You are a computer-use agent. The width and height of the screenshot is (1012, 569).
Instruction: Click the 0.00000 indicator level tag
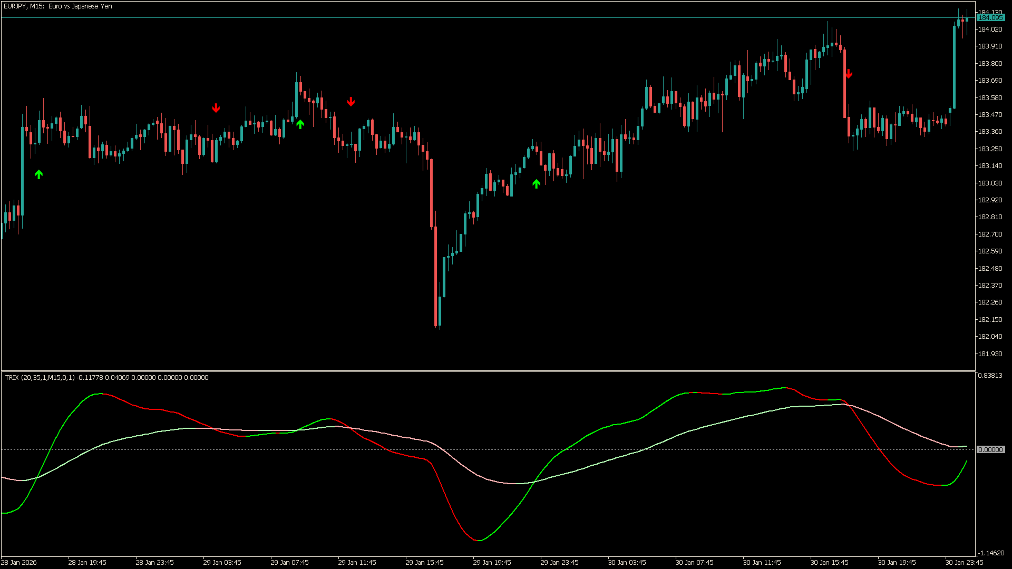(990, 449)
